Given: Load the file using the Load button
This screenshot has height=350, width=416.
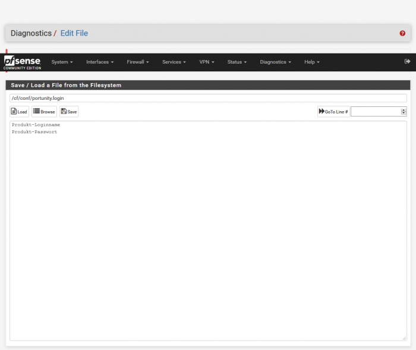Looking at the screenshot, I should pyautogui.click(x=19, y=112).
